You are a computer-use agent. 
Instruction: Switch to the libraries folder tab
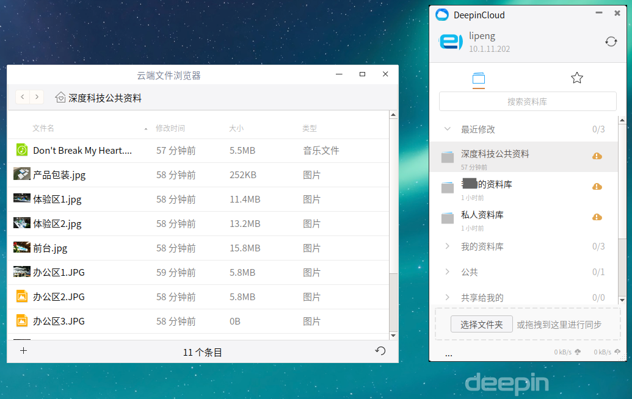tap(479, 78)
